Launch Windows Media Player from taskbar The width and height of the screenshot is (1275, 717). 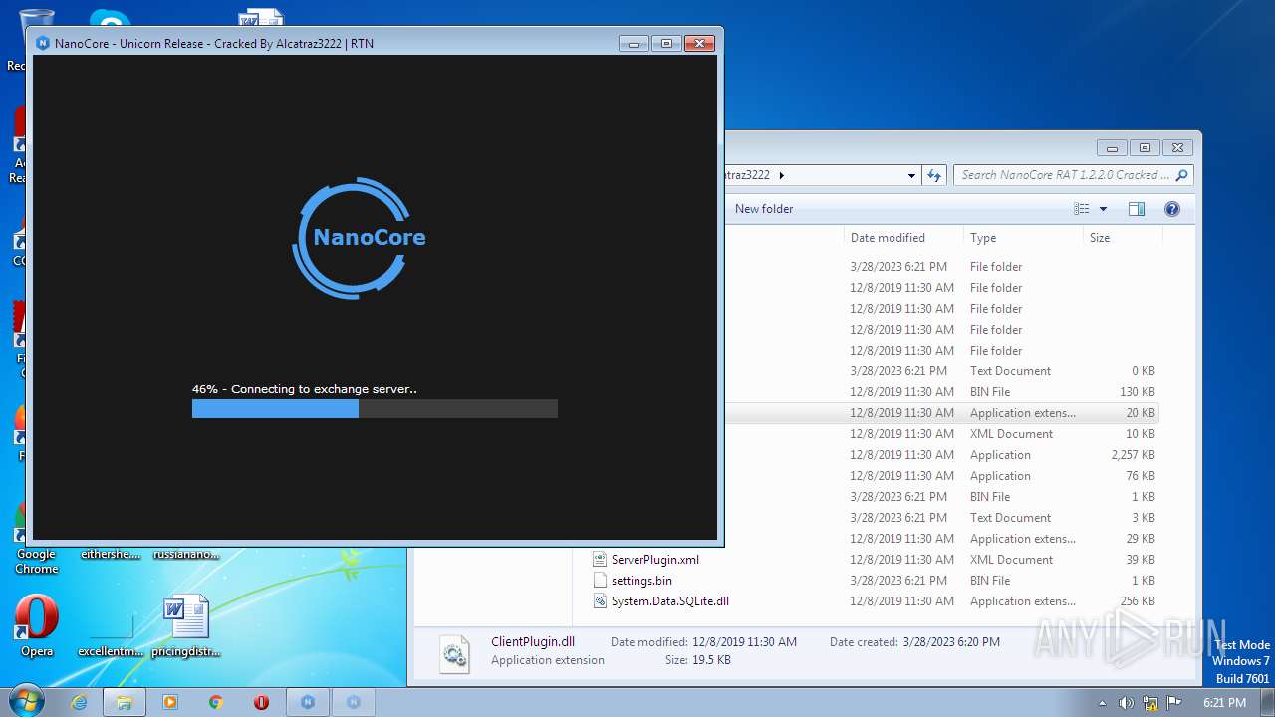click(170, 702)
